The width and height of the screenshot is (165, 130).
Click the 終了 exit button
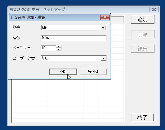coord(142,117)
